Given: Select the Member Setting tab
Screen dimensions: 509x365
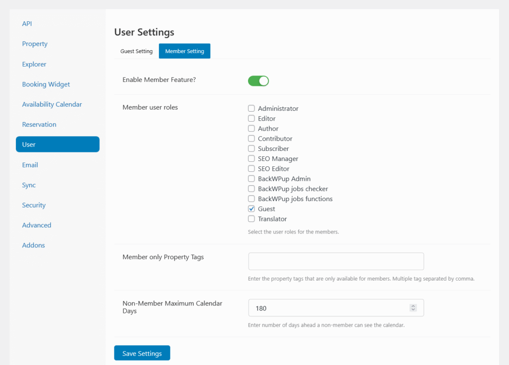Looking at the screenshot, I should [x=184, y=51].
